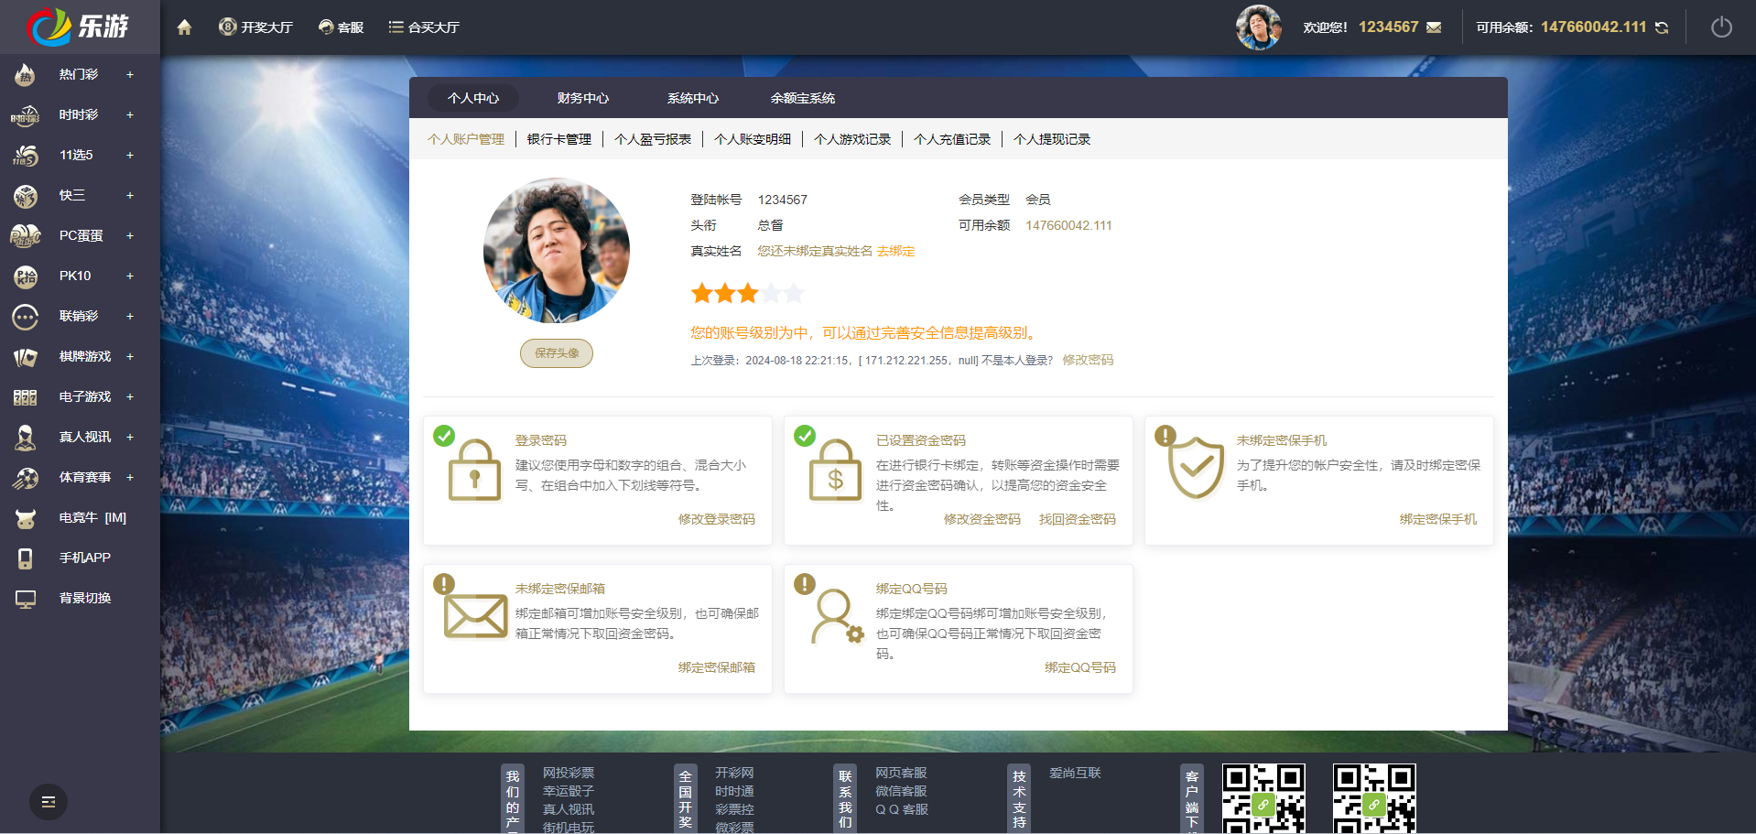
Task: Refresh the available balance
Action: 1662,27
